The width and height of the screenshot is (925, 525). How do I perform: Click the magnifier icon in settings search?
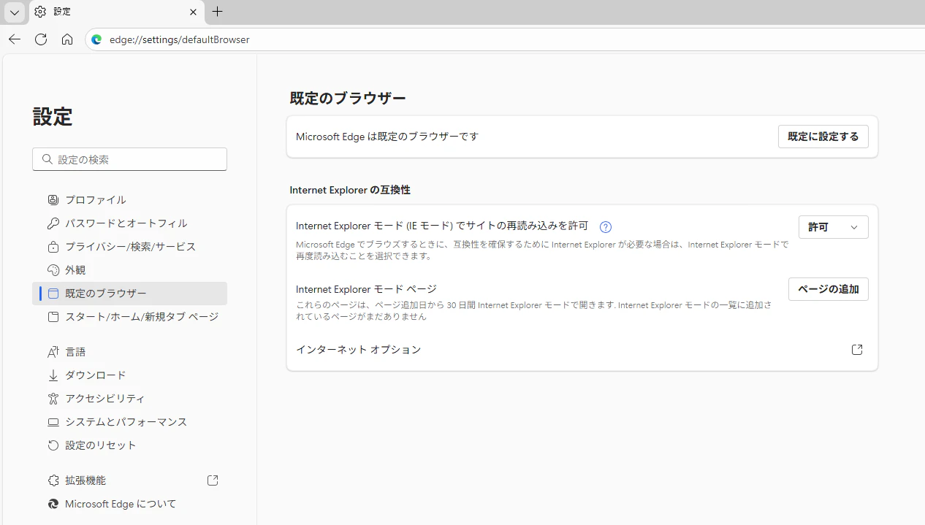47,159
